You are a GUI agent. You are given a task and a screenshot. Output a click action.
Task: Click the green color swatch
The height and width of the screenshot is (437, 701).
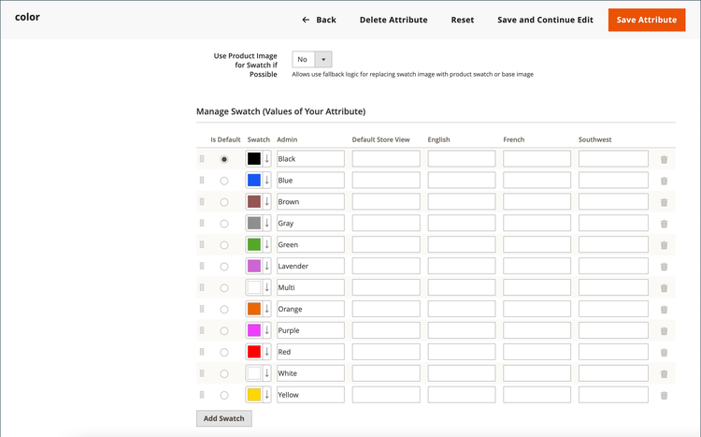coord(254,245)
